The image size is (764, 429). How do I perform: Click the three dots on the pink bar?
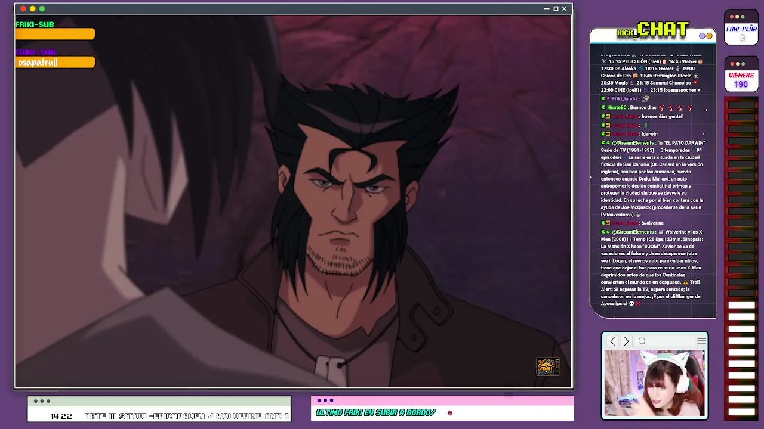point(325,400)
